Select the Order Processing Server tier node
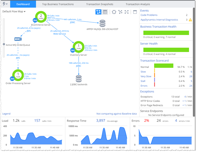This screenshot has width=197, height=153. click(x=18, y=75)
